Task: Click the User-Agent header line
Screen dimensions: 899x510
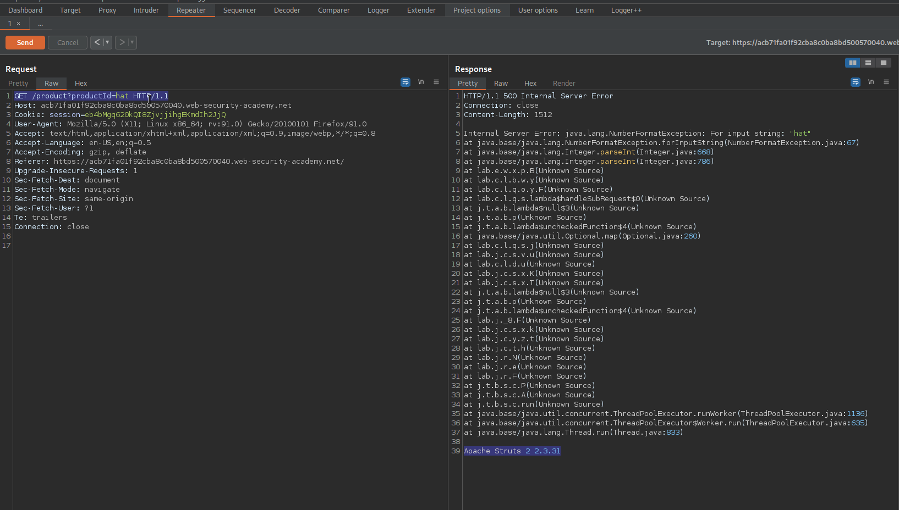Action: pos(190,124)
